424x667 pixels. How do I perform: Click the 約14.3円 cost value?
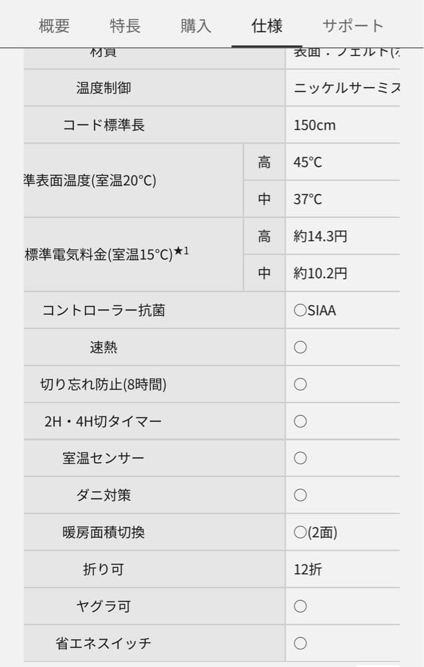pos(320,236)
